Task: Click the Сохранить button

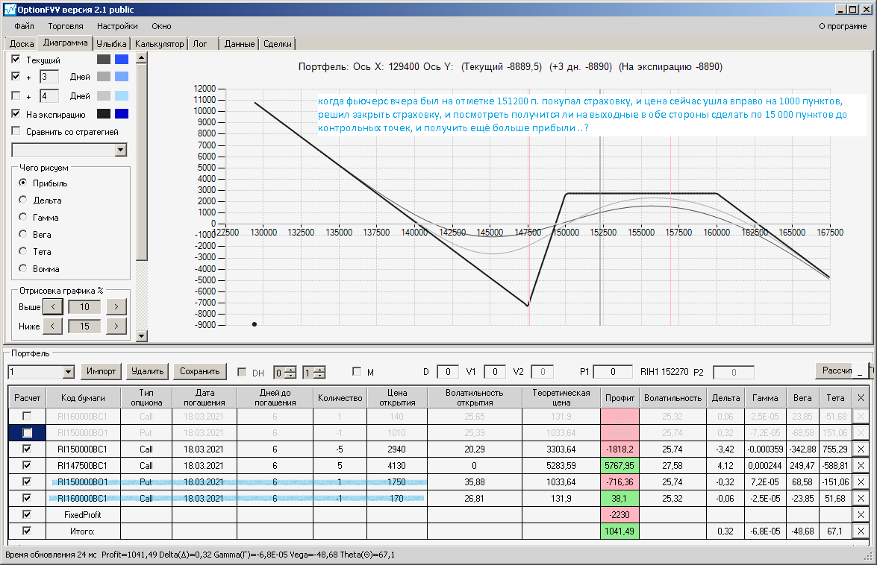Action: click(200, 371)
